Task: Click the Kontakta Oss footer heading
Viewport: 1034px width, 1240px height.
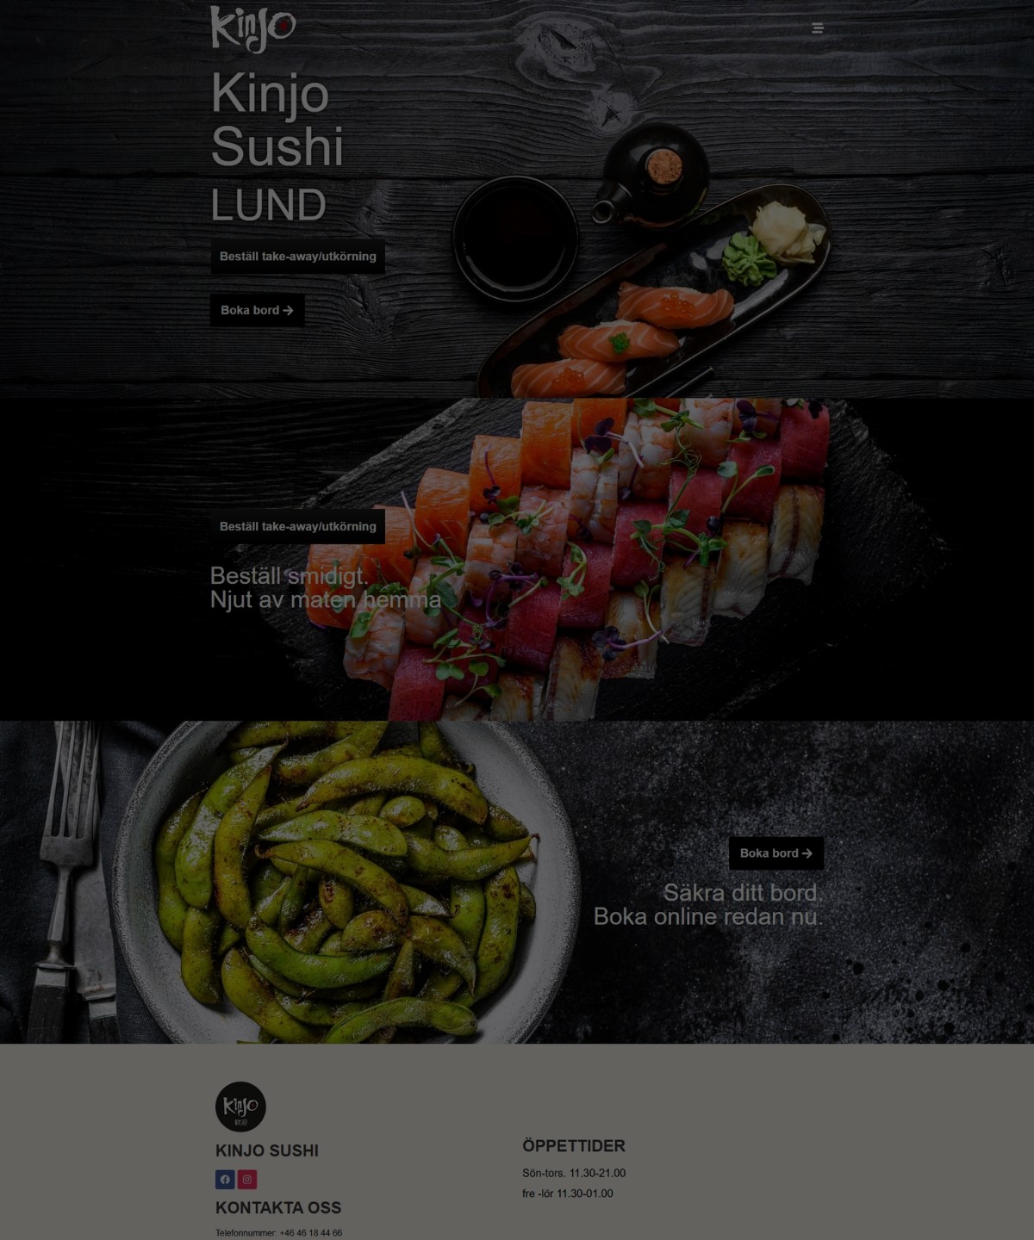Action: (x=278, y=1208)
